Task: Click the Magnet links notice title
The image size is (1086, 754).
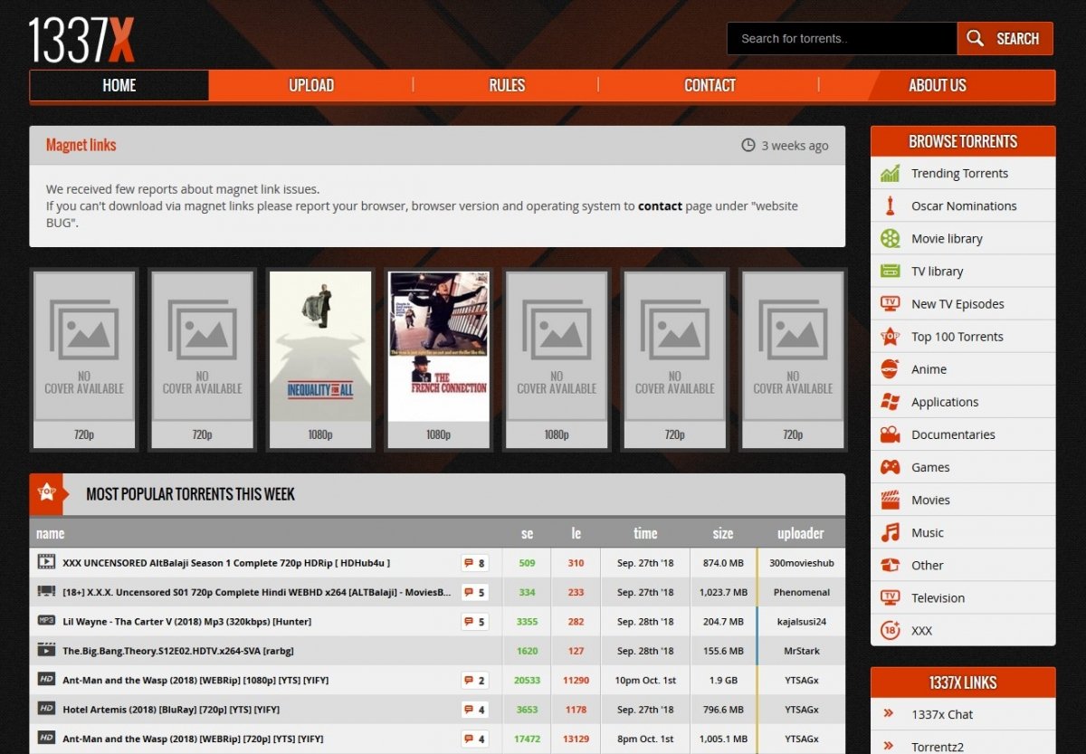Action: point(81,145)
